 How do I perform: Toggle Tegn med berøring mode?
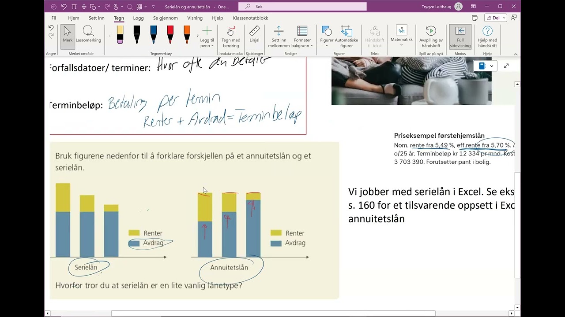coord(230,36)
